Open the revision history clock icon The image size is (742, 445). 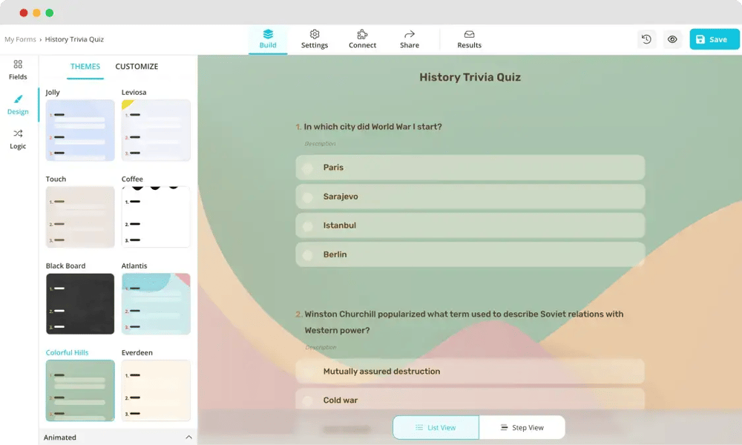pos(646,39)
